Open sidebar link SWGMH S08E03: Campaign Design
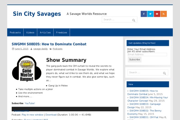The image size is (180, 120). (x=144, y=106)
